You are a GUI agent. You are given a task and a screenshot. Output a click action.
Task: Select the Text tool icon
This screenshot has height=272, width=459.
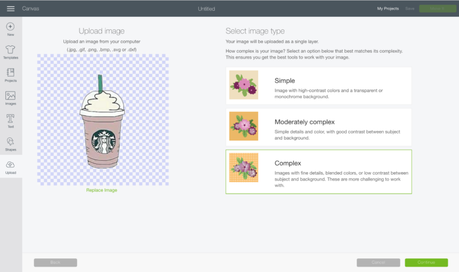point(11,118)
